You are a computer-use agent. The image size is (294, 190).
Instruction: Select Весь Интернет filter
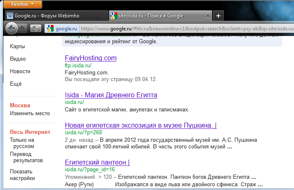tap(30, 132)
